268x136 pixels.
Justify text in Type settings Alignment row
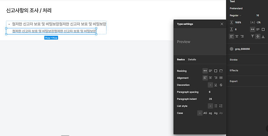pyautogui.click(x=221, y=78)
